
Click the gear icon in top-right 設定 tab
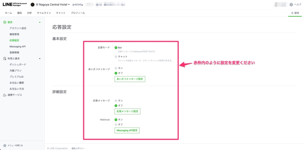point(292,13)
